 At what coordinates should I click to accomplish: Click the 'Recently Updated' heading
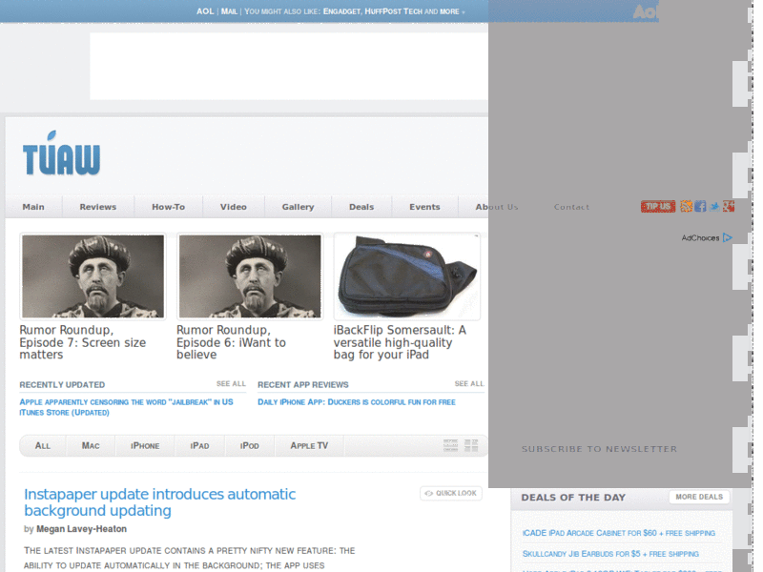62,385
